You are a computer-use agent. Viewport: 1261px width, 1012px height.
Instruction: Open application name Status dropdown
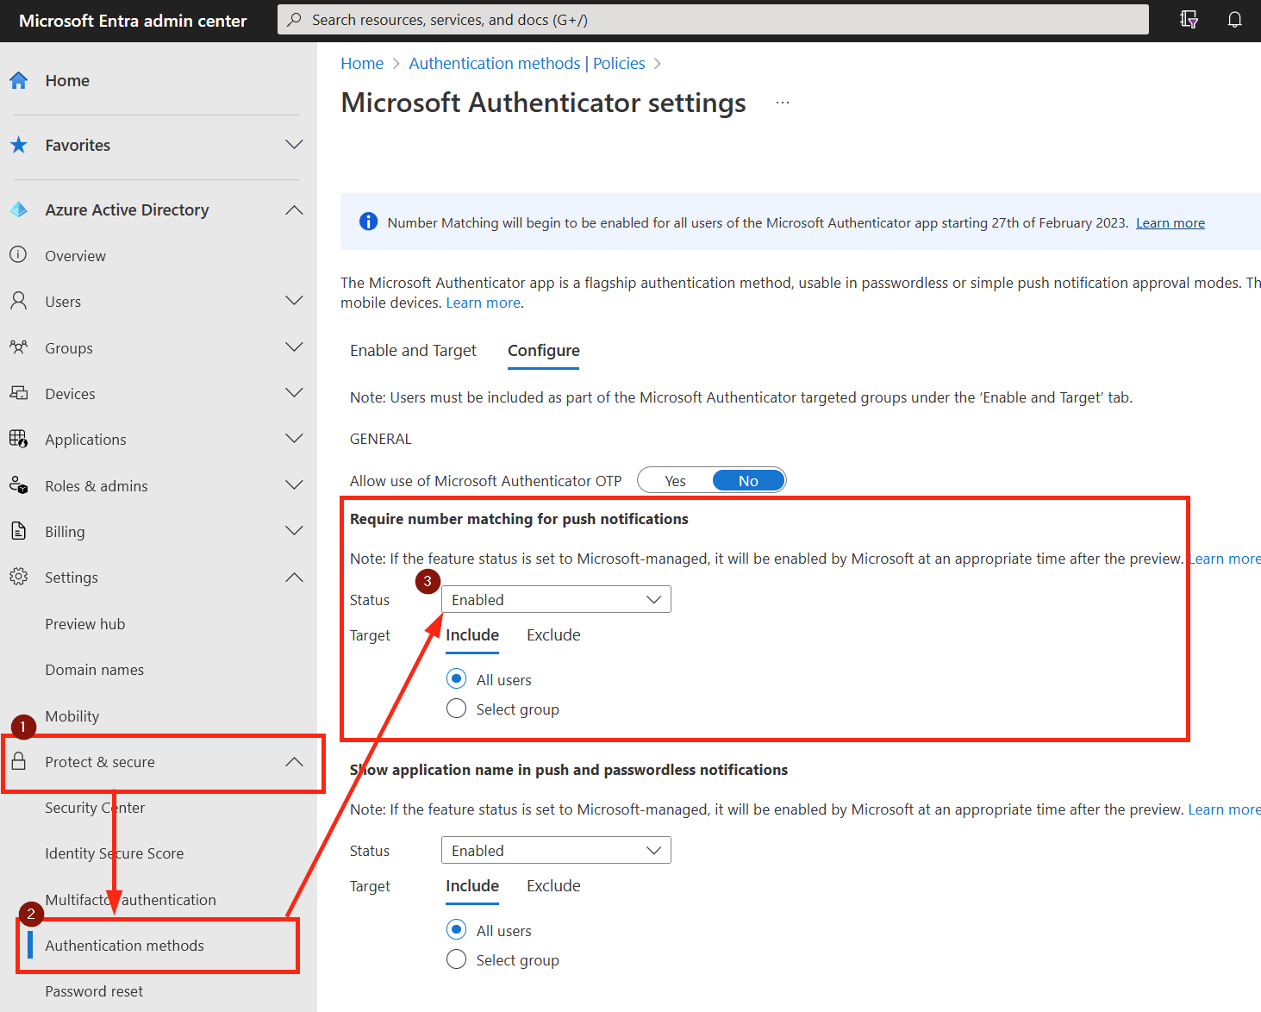tap(556, 851)
